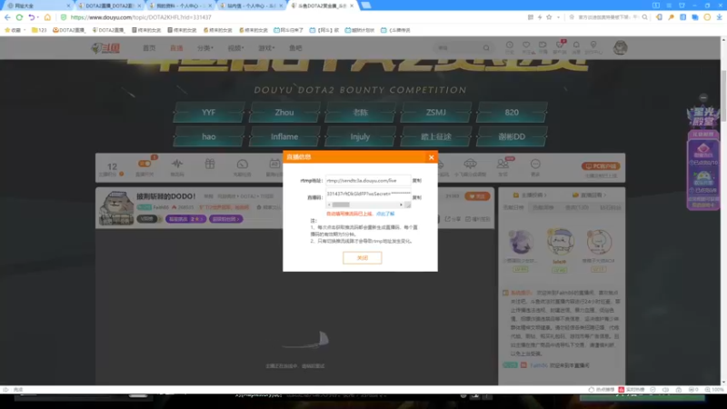Click the left arrow of stream key scrollbar

click(329, 204)
